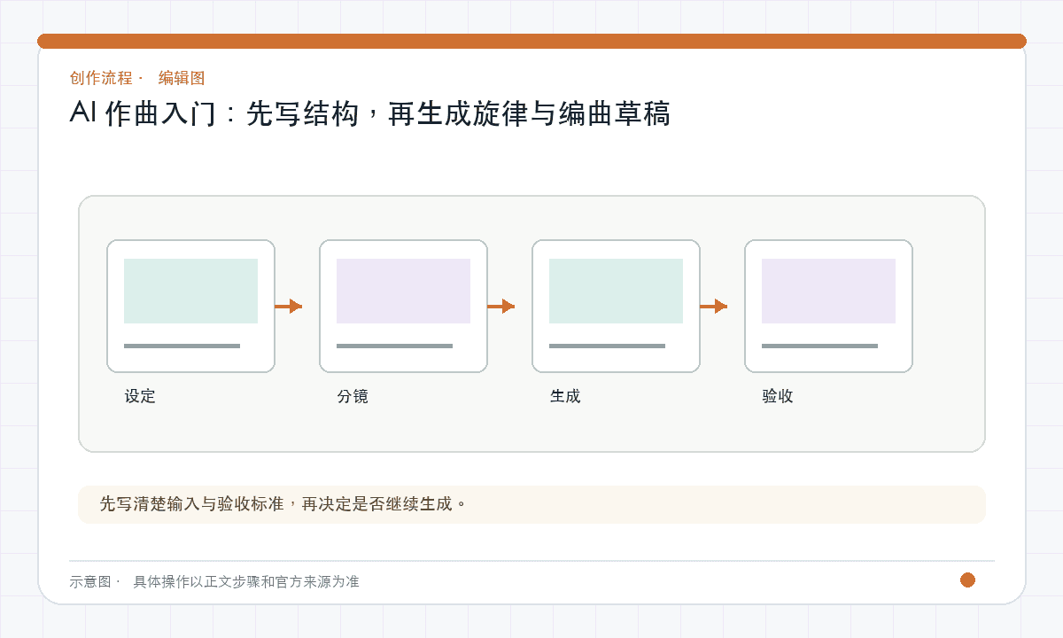The width and height of the screenshot is (1063, 638).
Task: Click purple image placeholder in 验收 card
Action: (828, 291)
